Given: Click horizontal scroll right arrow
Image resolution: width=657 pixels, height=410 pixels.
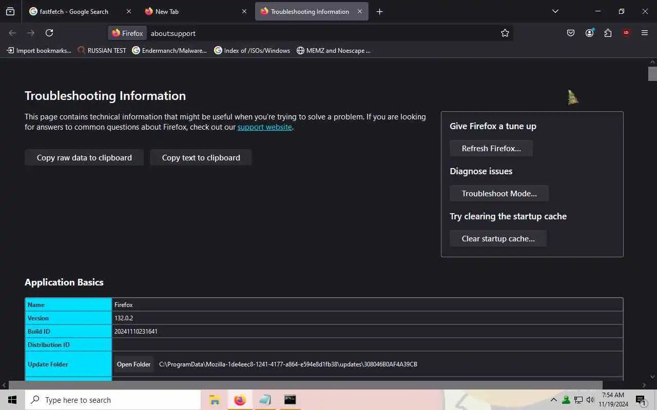Looking at the screenshot, I should pos(644,385).
